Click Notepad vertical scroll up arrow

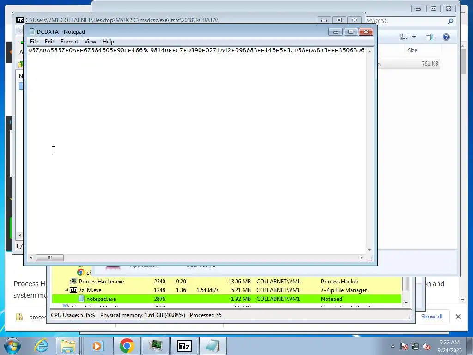[370, 51]
